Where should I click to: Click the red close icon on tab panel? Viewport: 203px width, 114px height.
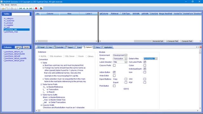coord(201,47)
